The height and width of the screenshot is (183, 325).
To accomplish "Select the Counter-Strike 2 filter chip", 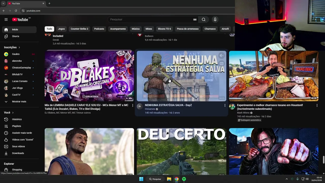I will [x=79, y=29].
